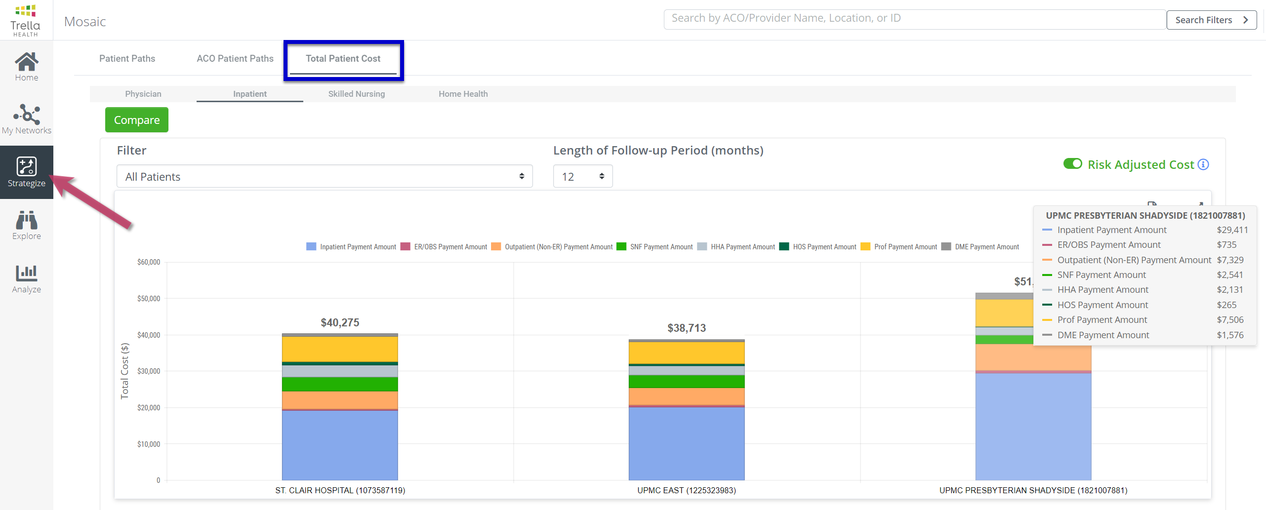Select the Skilled Nursing sub-tab

click(x=357, y=94)
